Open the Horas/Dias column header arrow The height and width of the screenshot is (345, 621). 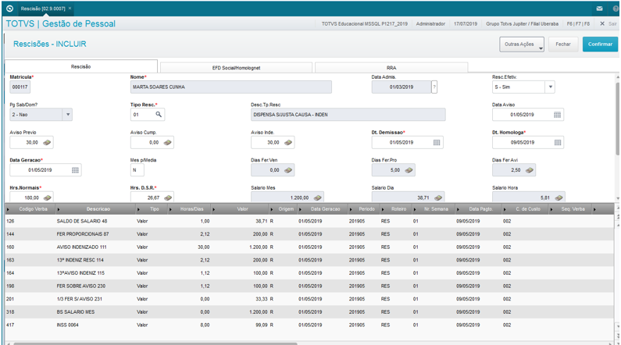tap(170, 209)
